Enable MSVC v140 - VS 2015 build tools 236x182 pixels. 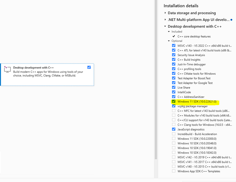coord(174,166)
